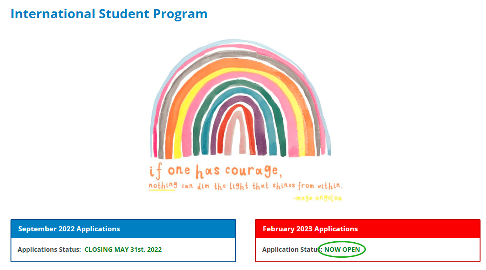Click "Application Status:" label in February panel
The width and height of the screenshot is (486, 270).
[x=291, y=250]
